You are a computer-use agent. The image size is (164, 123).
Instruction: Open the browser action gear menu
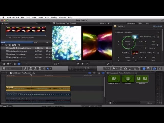click(x=9, y=64)
